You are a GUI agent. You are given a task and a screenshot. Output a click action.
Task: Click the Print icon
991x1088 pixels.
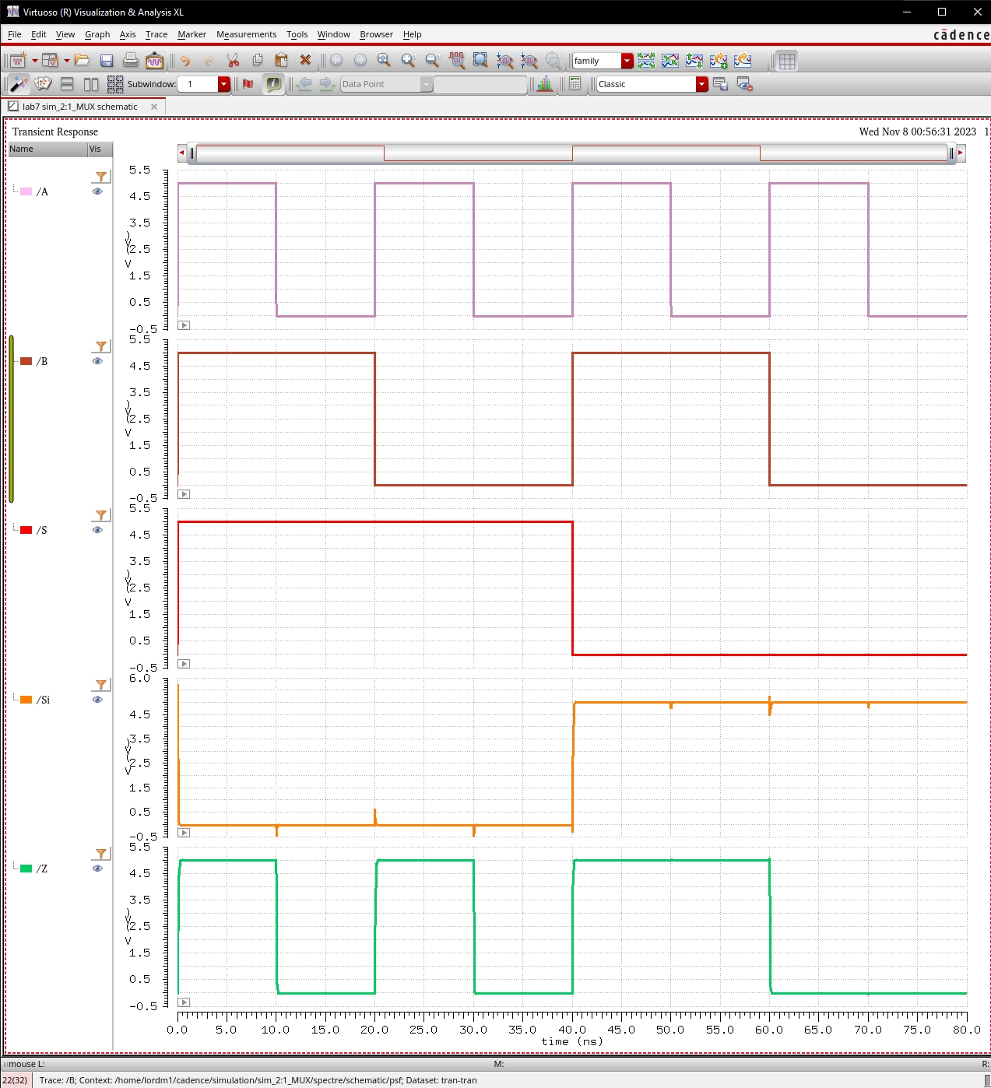(x=131, y=61)
